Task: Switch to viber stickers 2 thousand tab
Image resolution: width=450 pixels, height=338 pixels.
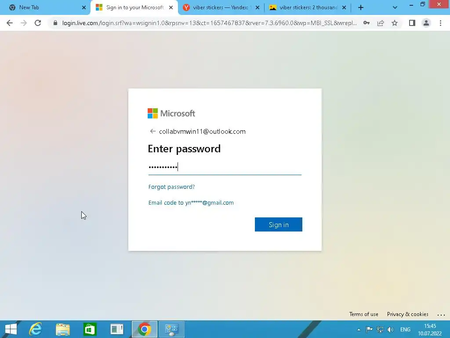Action: click(308, 7)
